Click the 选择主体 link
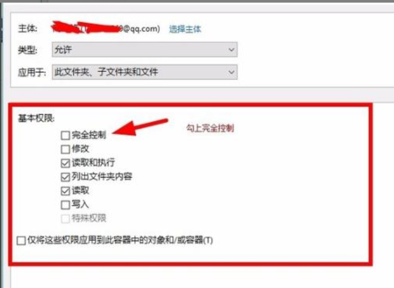Screen dimensions: 394x288 click(185, 29)
